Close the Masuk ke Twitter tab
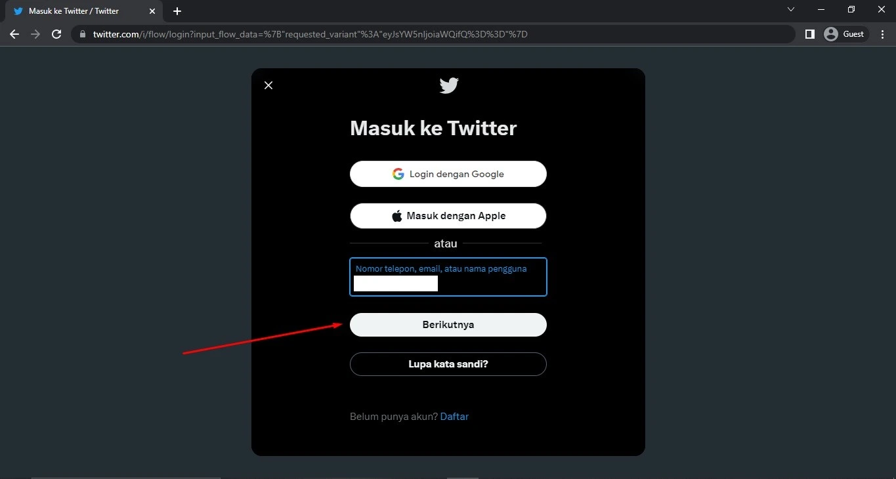The width and height of the screenshot is (896, 479). (152, 11)
